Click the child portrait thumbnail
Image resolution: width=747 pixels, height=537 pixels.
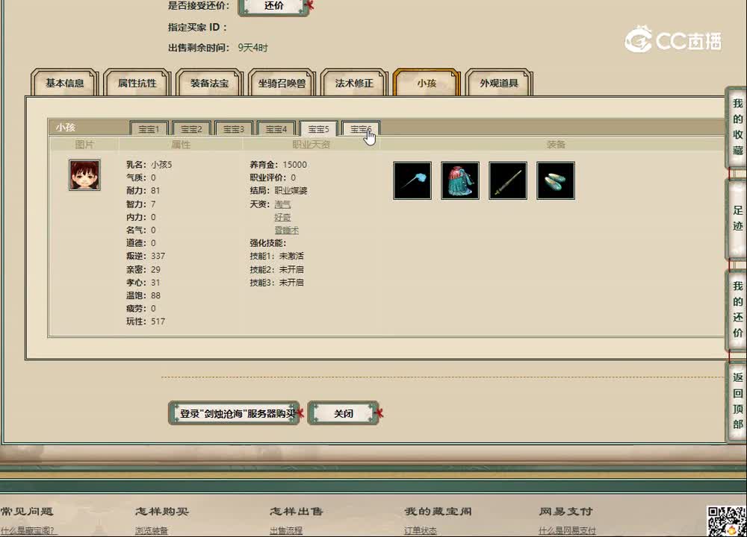click(84, 175)
